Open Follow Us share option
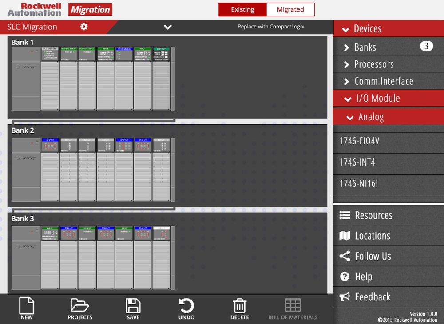 [372, 256]
